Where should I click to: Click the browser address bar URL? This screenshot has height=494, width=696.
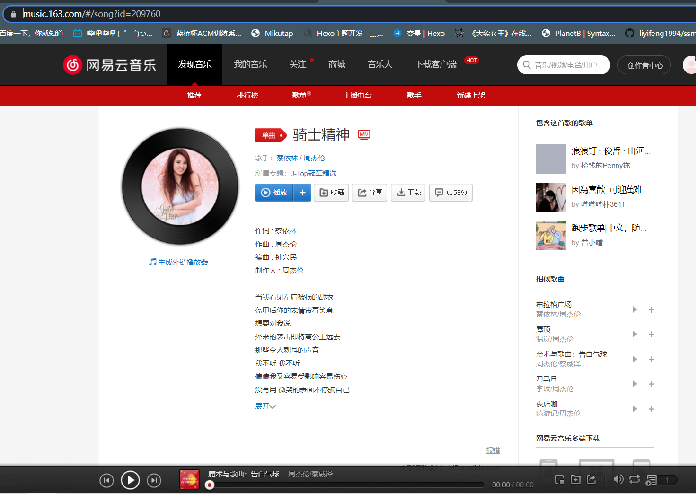point(92,14)
